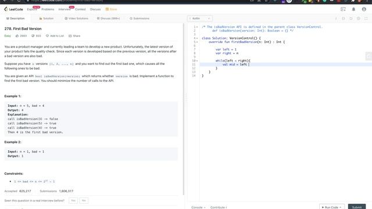
Task: Click the Example 2 heading
Action: point(13,142)
